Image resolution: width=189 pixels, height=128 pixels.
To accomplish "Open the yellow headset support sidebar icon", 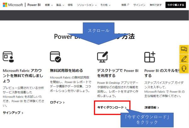I will [184, 68].
